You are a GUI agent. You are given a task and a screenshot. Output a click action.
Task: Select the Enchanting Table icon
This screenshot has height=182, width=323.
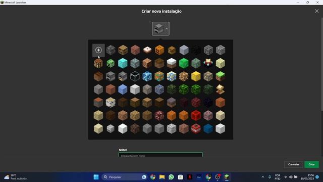pyautogui.click(x=208, y=63)
